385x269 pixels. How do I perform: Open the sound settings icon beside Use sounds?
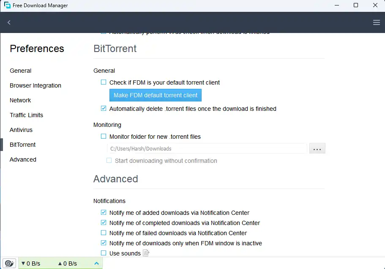click(x=145, y=253)
